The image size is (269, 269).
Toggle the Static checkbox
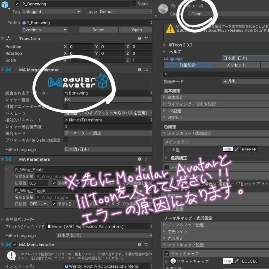(133, 4)
